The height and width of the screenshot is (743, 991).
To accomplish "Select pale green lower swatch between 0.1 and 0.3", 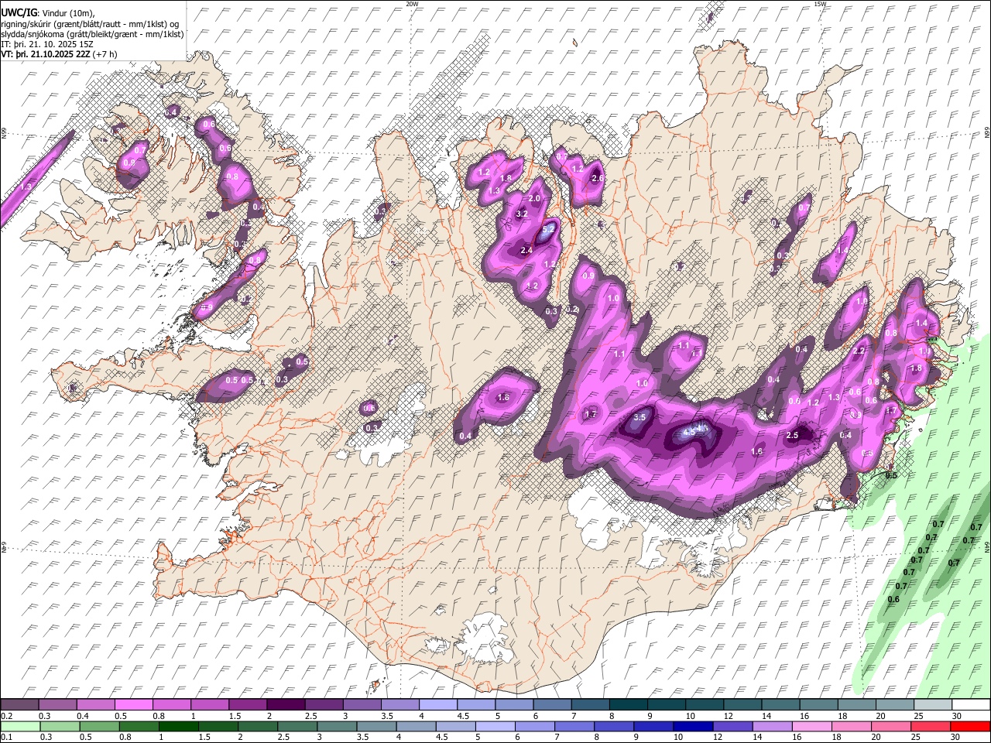I will 21,726.
